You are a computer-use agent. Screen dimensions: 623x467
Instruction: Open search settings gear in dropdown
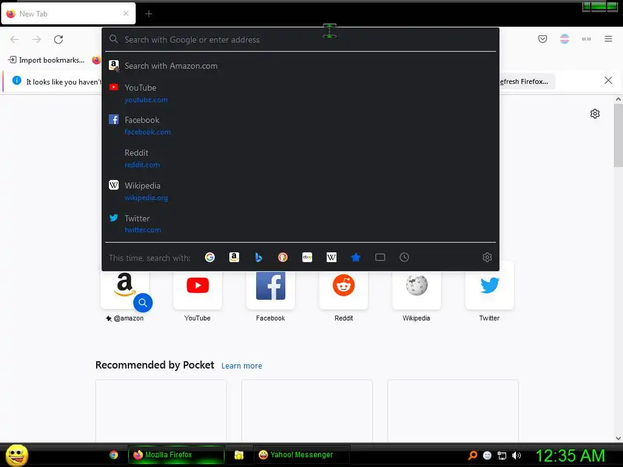click(x=487, y=257)
